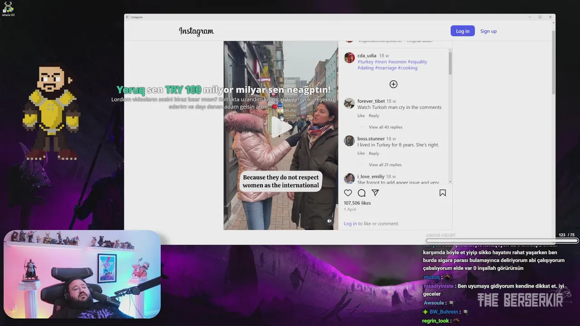Open cda_udia's profile picture
The image size is (580, 326).
pyautogui.click(x=349, y=58)
